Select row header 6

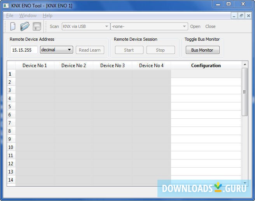tap(11, 114)
